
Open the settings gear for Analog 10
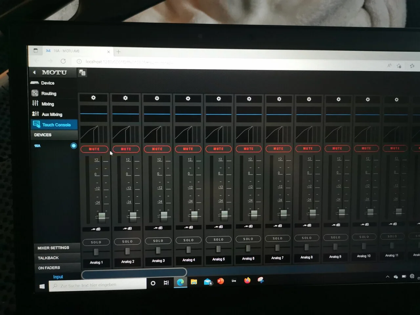point(368,99)
